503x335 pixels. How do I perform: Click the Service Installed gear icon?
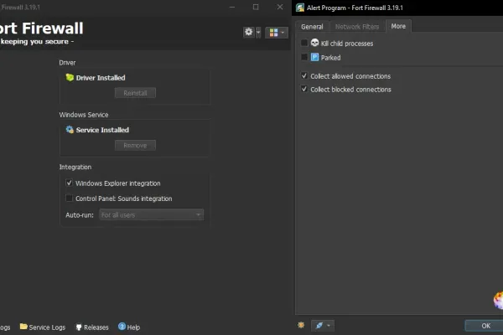(x=70, y=130)
